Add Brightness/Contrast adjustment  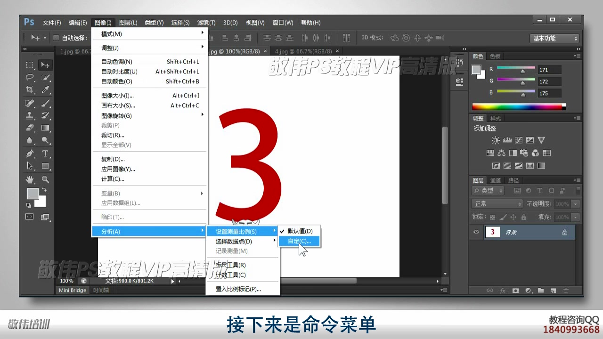coord(496,140)
